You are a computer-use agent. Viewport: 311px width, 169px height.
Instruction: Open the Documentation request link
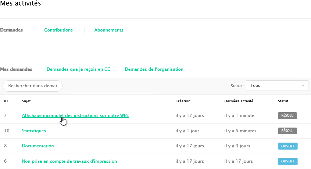pyautogui.click(x=38, y=146)
